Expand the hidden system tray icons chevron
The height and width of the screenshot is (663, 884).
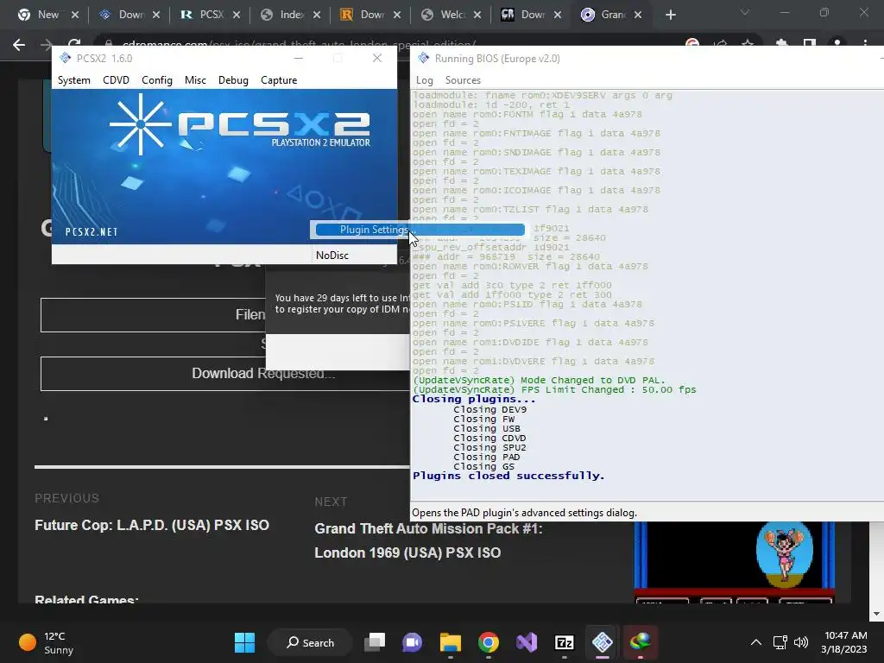click(x=756, y=642)
